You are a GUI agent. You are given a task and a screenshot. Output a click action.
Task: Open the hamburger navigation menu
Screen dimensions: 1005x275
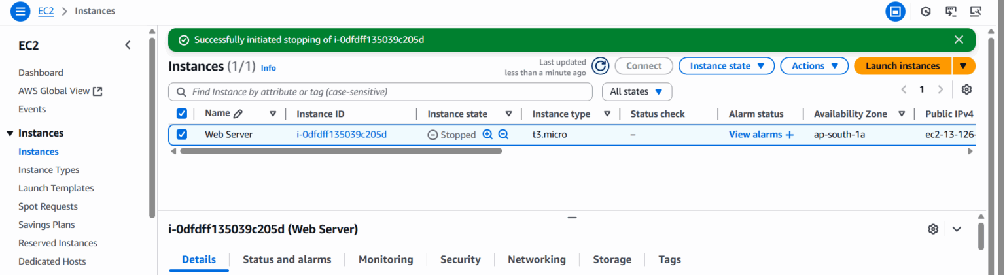click(21, 11)
